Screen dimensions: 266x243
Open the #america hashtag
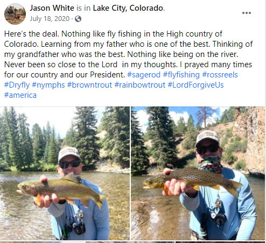[20, 95]
